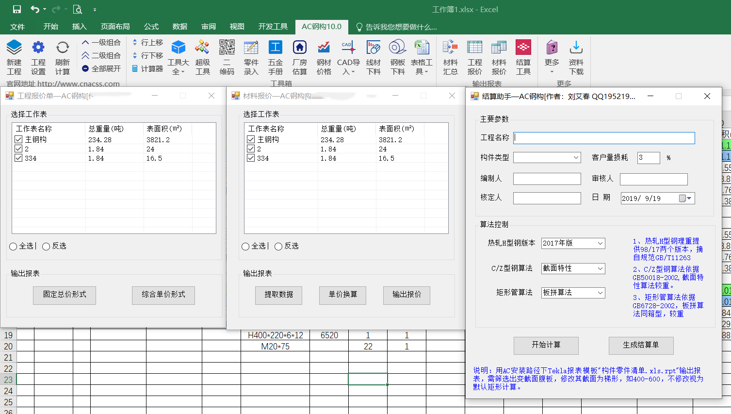Uncheck sheet 334 in 材料报价 window
This screenshot has width=731, height=414.
pyautogui.click(x=251, y=158)
